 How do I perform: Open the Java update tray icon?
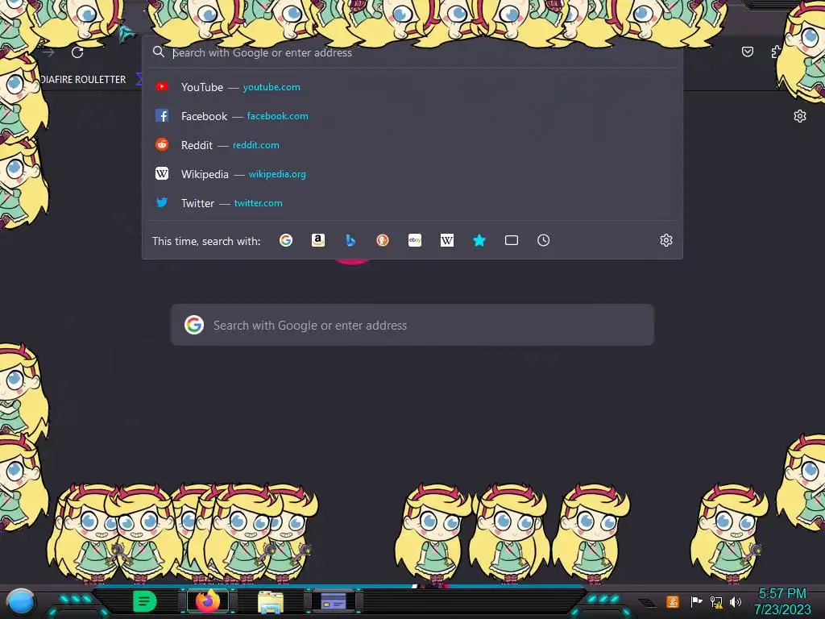673,601
